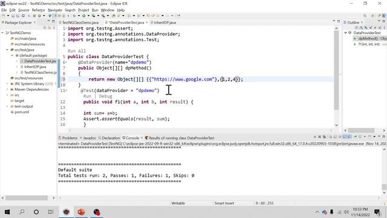
Task: Click the Open Console icon
Action: 369,137
